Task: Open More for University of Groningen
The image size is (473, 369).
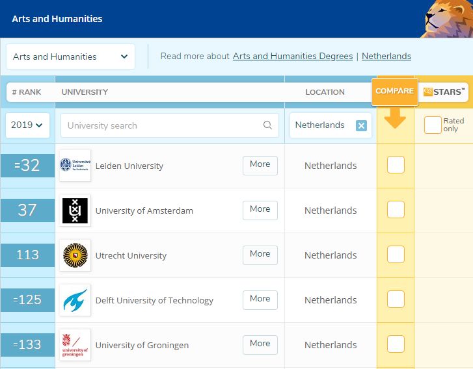Action: pos(260,345)
